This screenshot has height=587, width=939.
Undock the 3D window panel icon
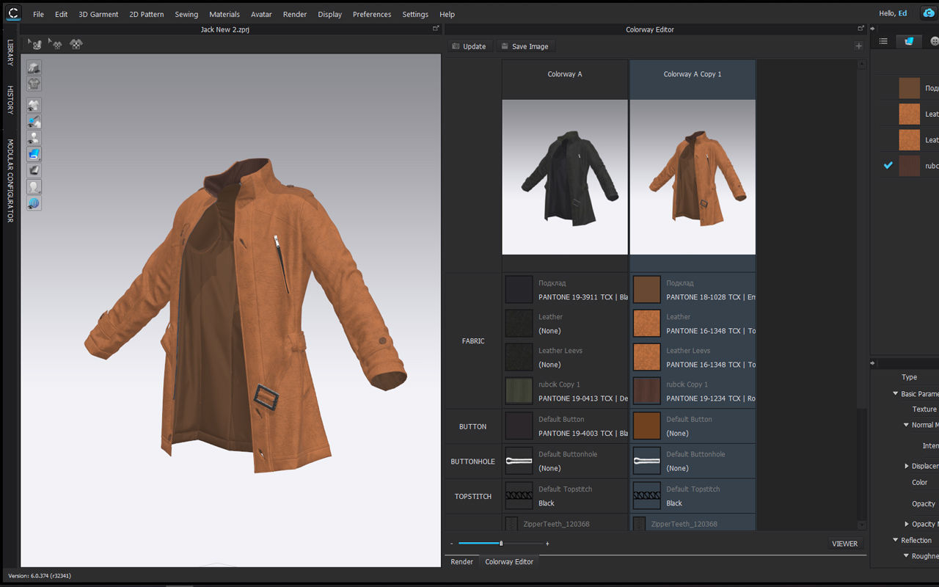point(436,29)
